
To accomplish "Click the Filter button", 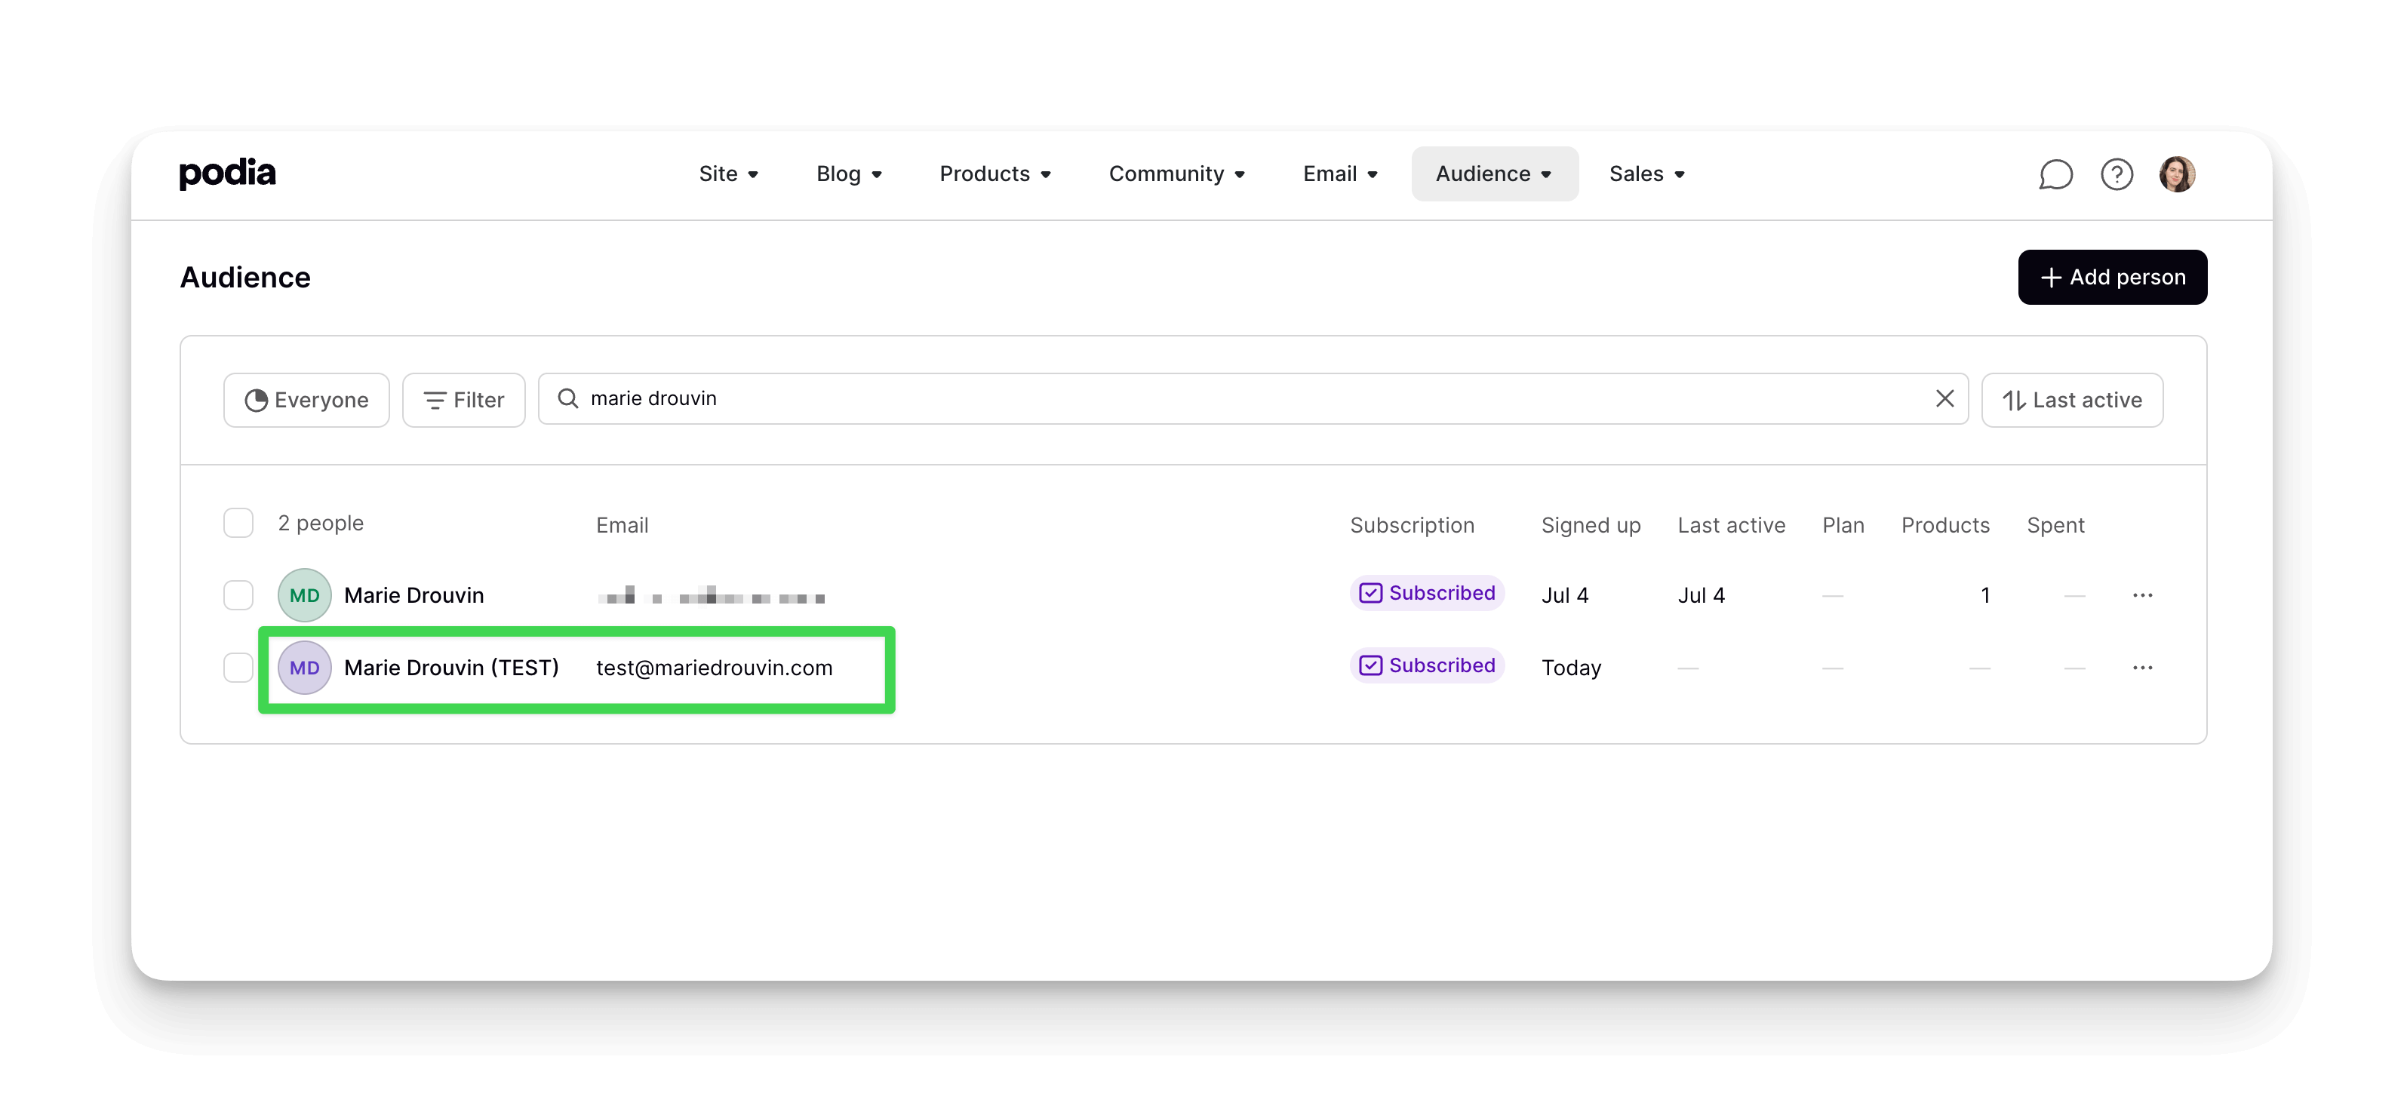I will click(x=464, y=400).
